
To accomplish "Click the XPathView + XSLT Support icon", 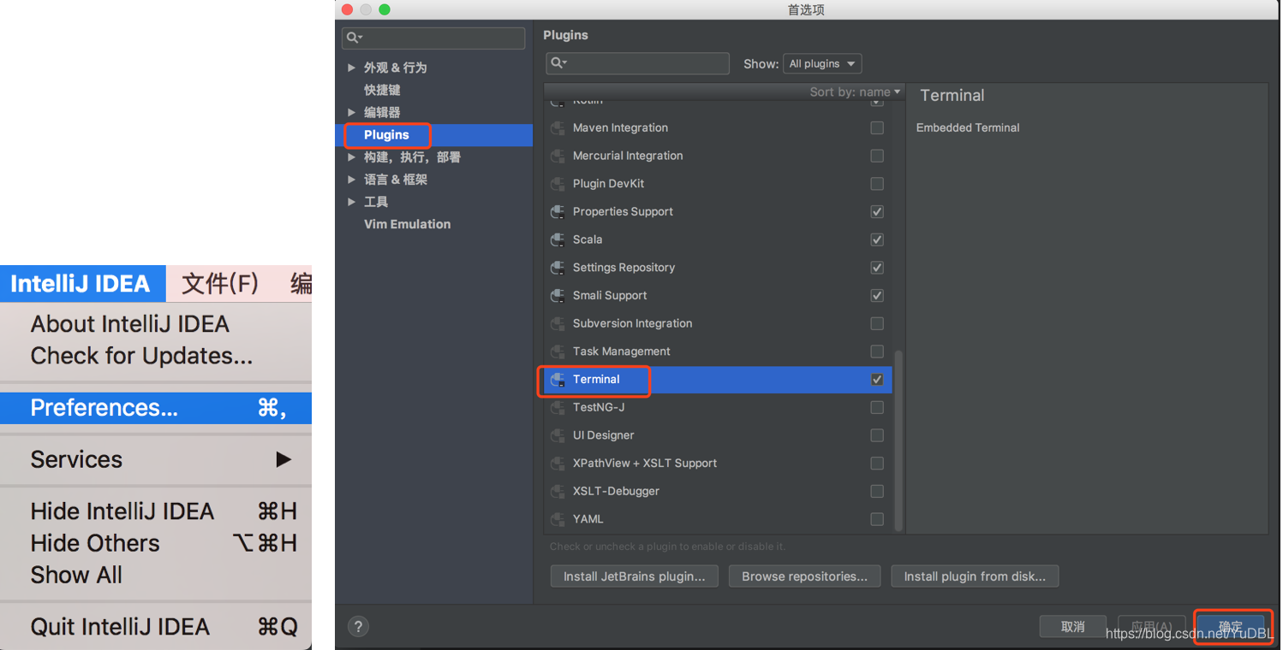I will 558,463.
